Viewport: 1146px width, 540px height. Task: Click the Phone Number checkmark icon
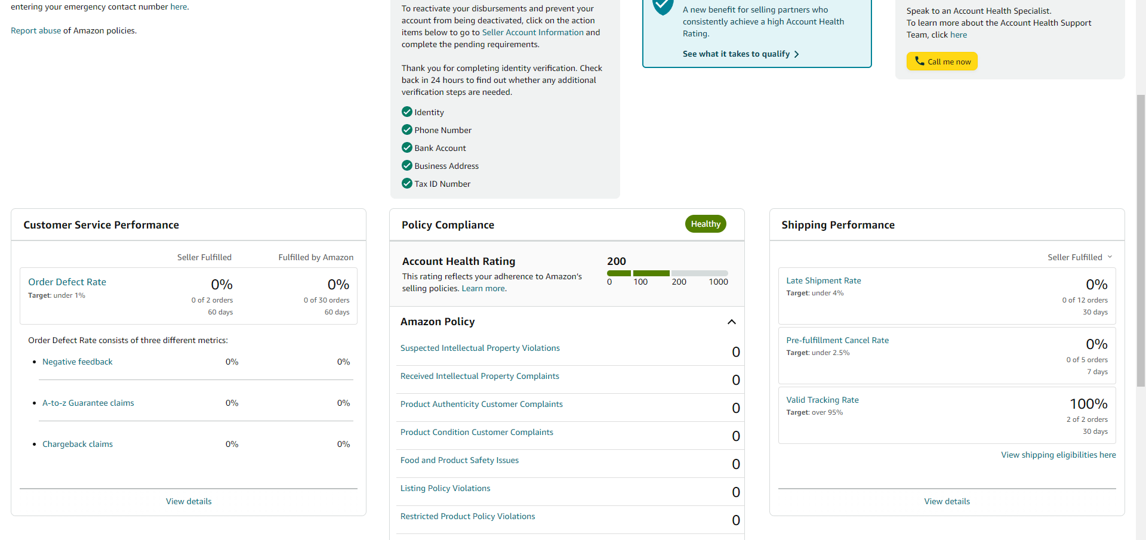(407, 129)
